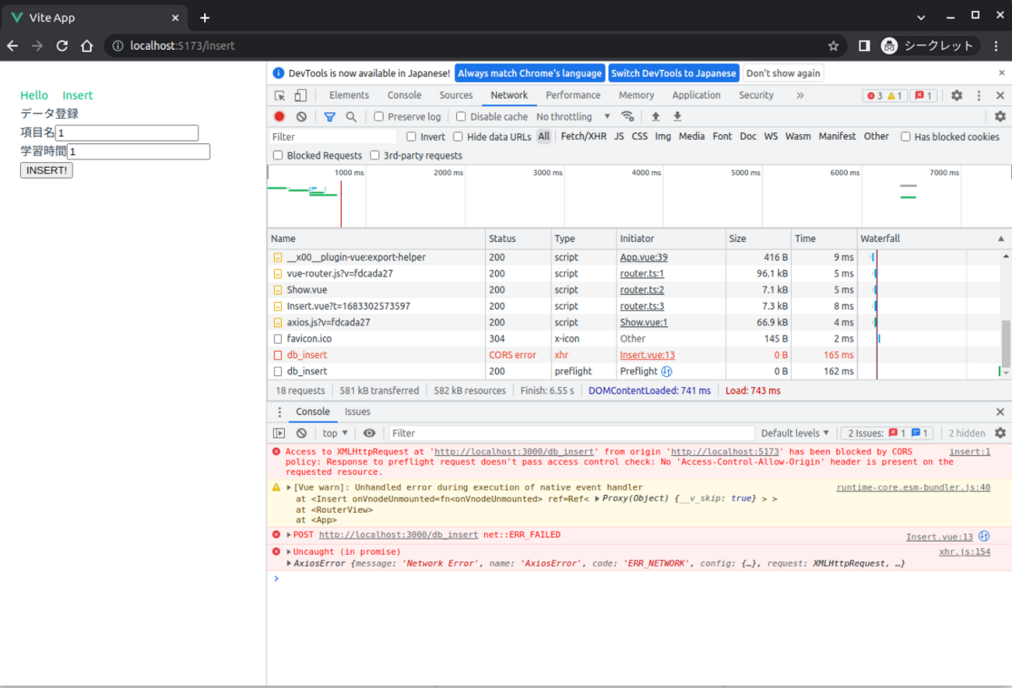The width and height of the screenshot is (1012, 688).
Task: Open the Issues drawer tab
Action: (357, 412)
